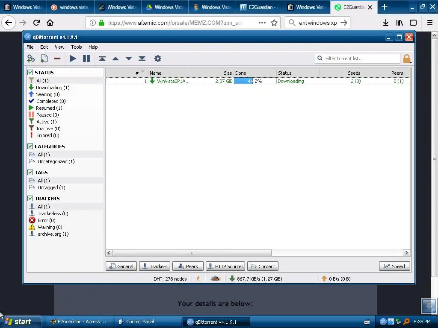Toggle the STATUS filter checkbox
438x328 pixels.
[x=30, y=73]
